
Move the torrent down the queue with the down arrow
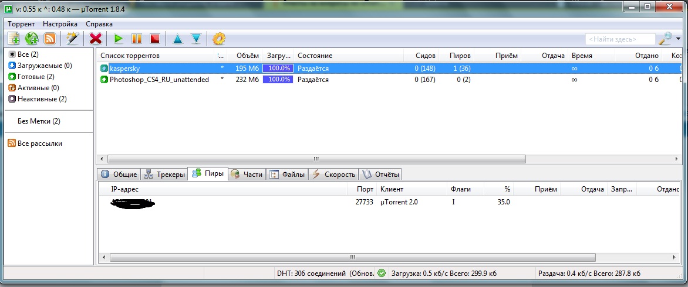click(196, 39)
